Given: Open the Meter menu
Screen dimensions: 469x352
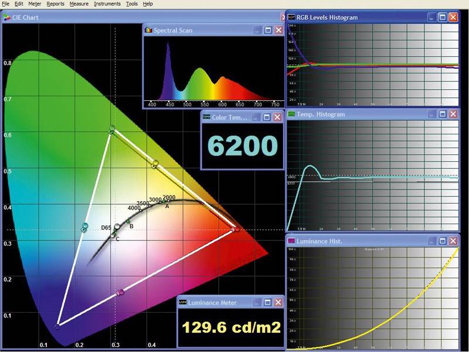Looking at the screenshot, I should (35, 4).
